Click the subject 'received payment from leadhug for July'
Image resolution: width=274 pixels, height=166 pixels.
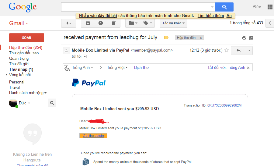point(110,37)
